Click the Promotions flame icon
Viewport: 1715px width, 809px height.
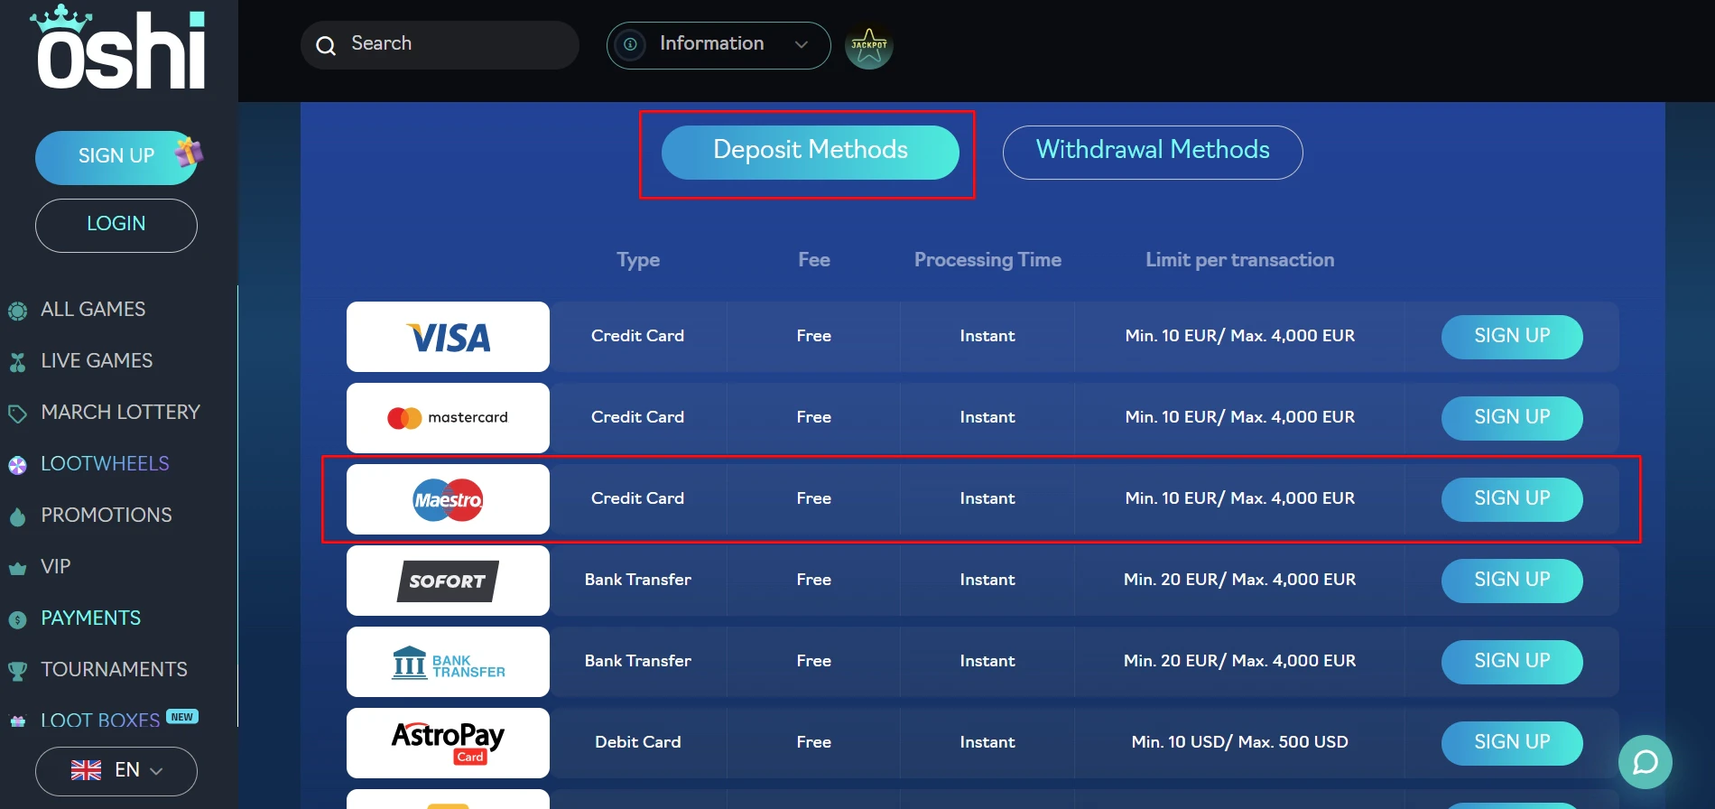[17, 517]
